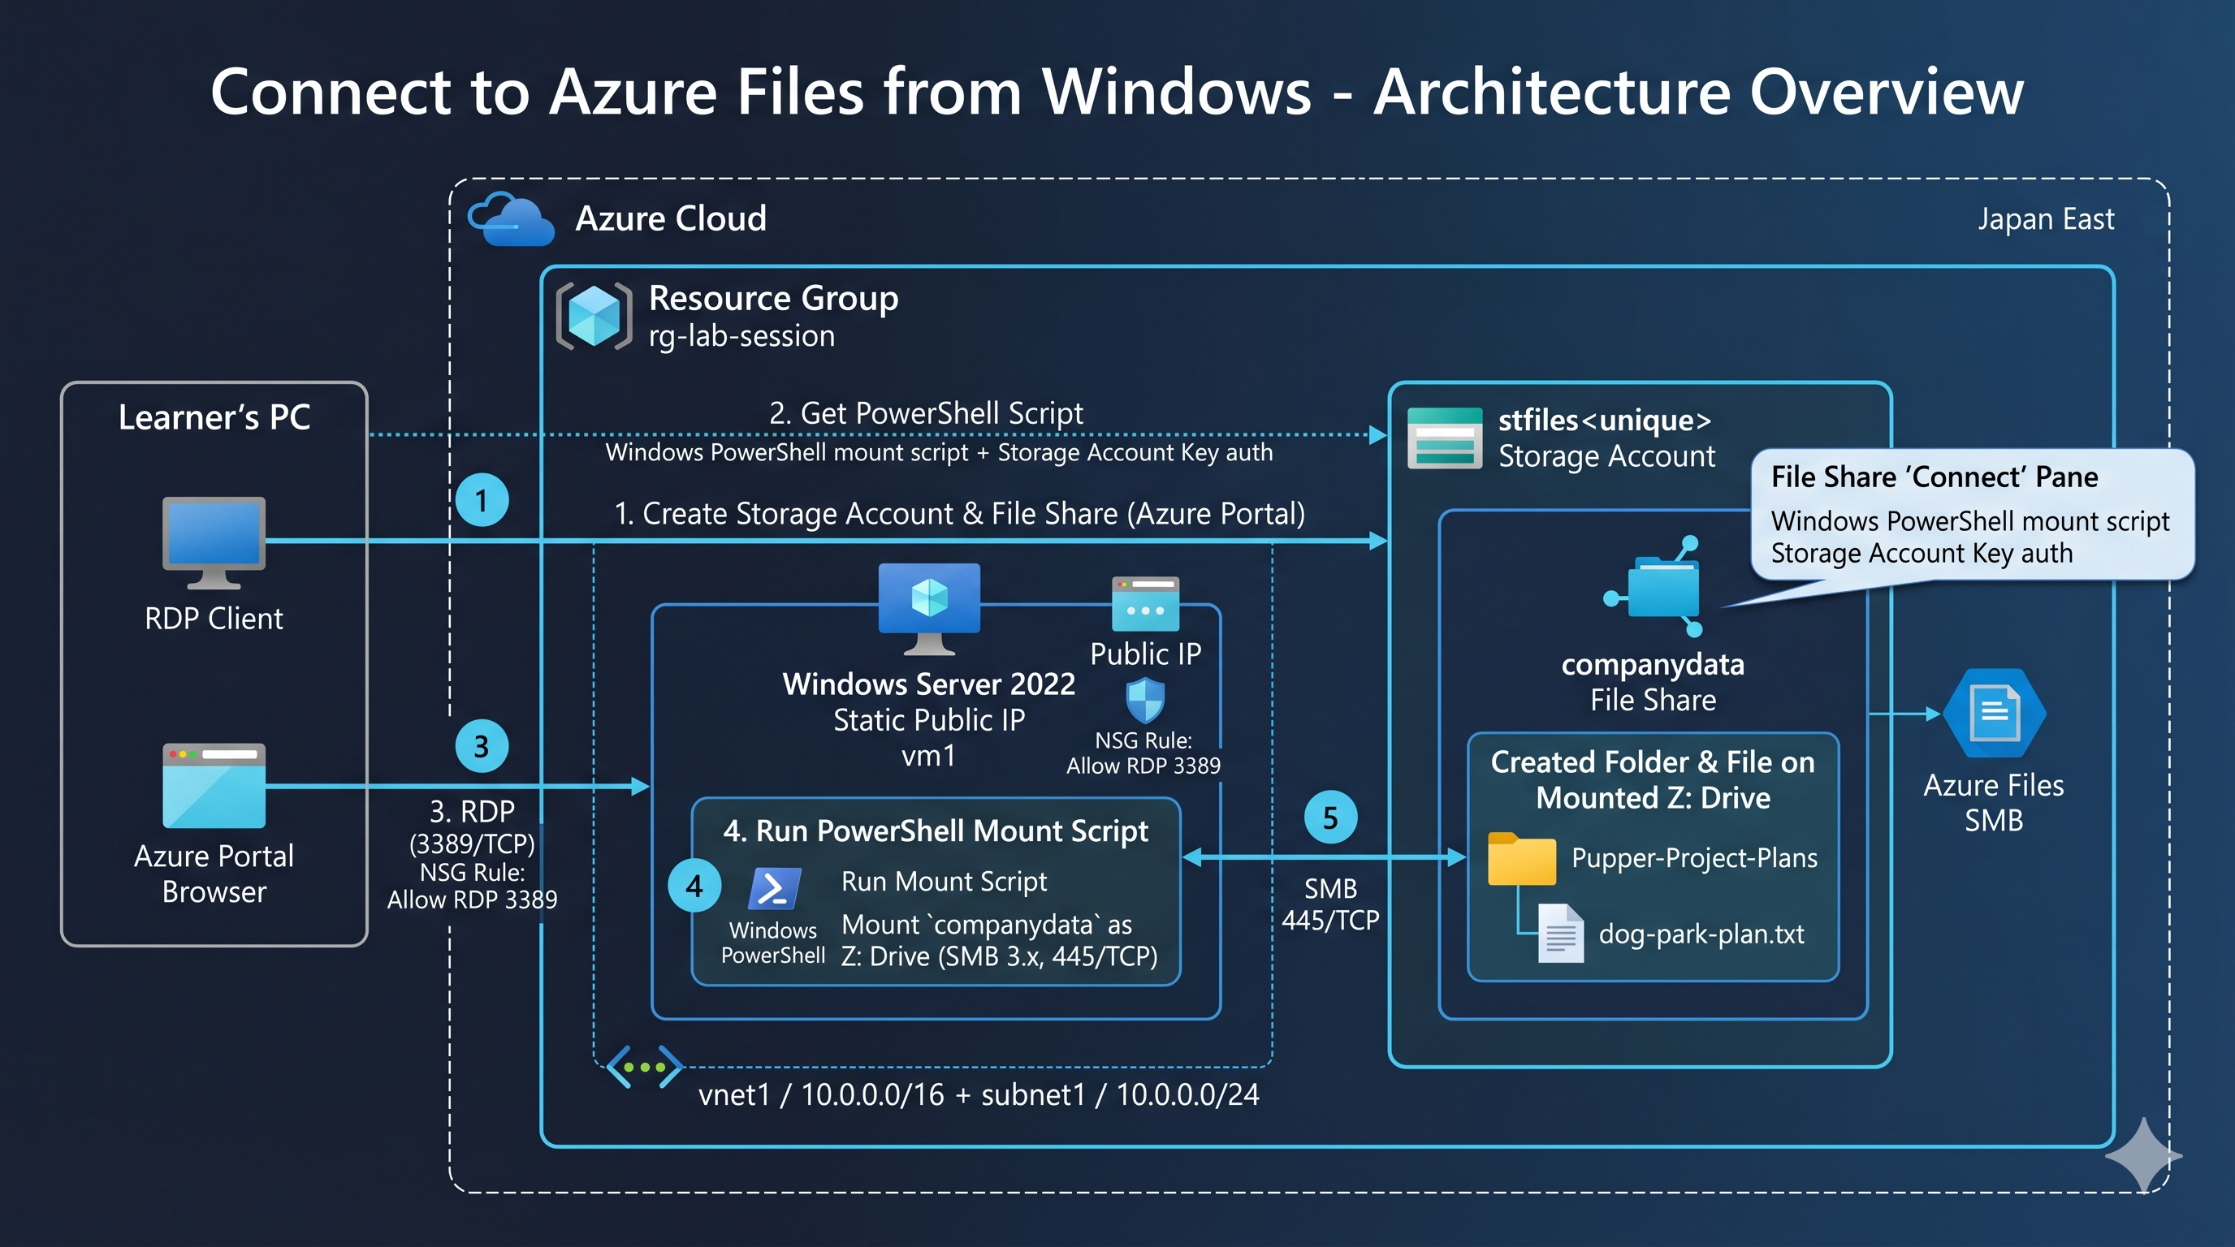Image resolution: width=2235 pixels, height=1247 pixels.
Task: Click the companydata File Share icon
Action: (x=1654, y=587)
